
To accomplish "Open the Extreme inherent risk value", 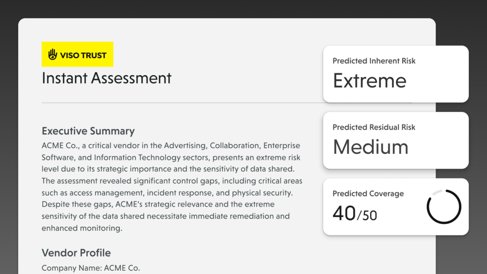I will [370, 81].
